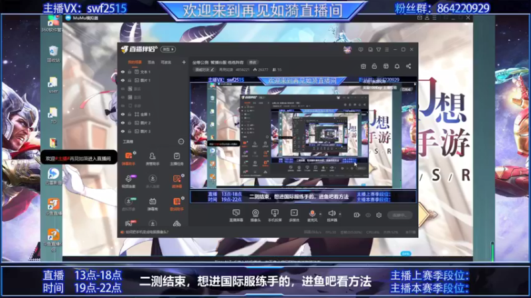Click the stream status button right of the gear
Viewport: 531px width, 298px height.
400,215
